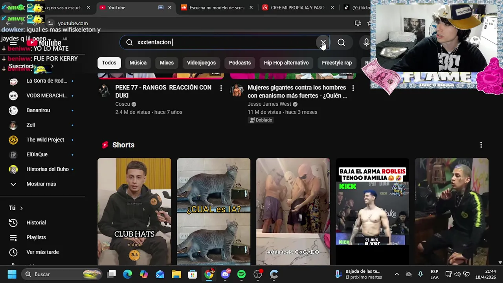
Task: Open File Explorer from the taskbar
Action: (176, 274)
